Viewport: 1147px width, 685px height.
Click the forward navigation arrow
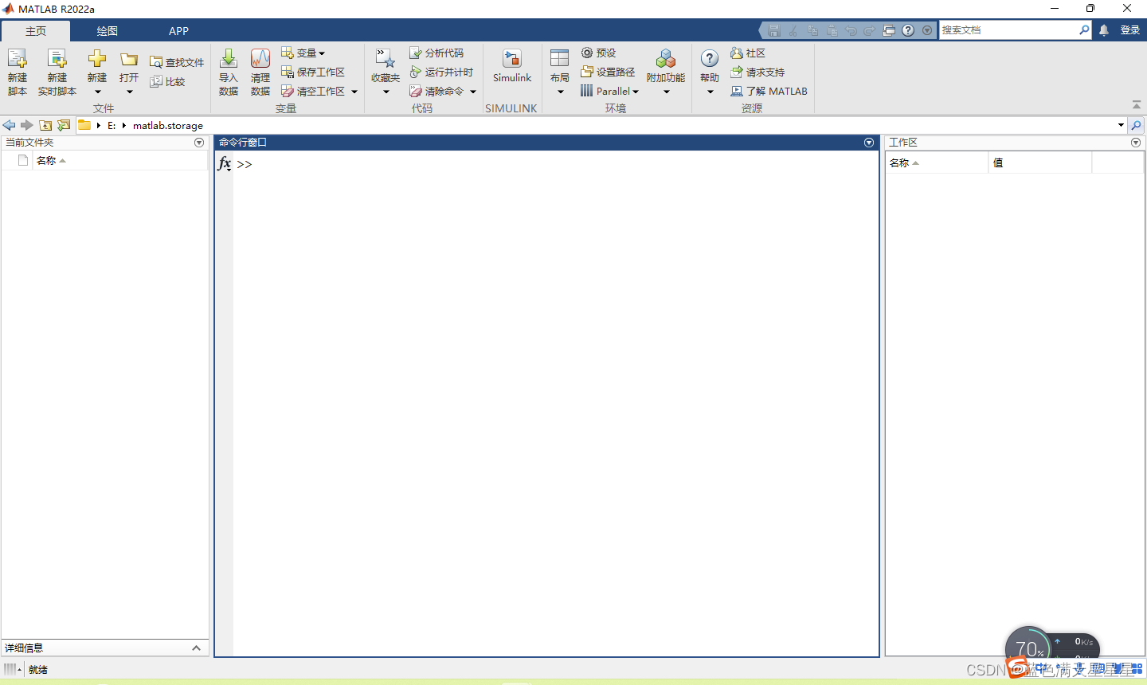(27, 125)
